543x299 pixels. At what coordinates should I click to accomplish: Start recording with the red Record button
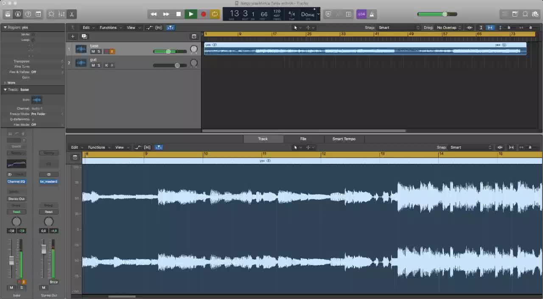(x=203, y=14)
